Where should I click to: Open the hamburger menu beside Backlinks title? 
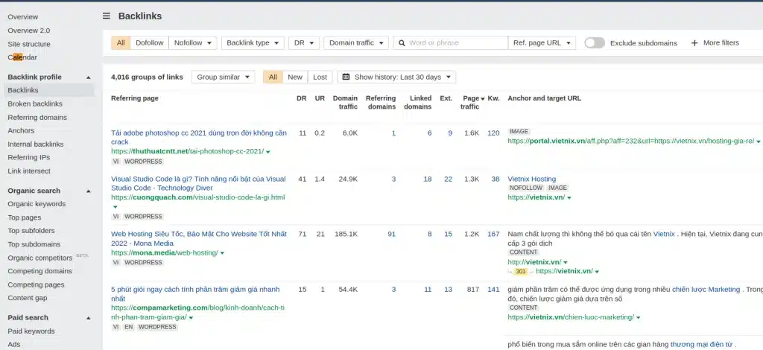click(x=106, y=16)
